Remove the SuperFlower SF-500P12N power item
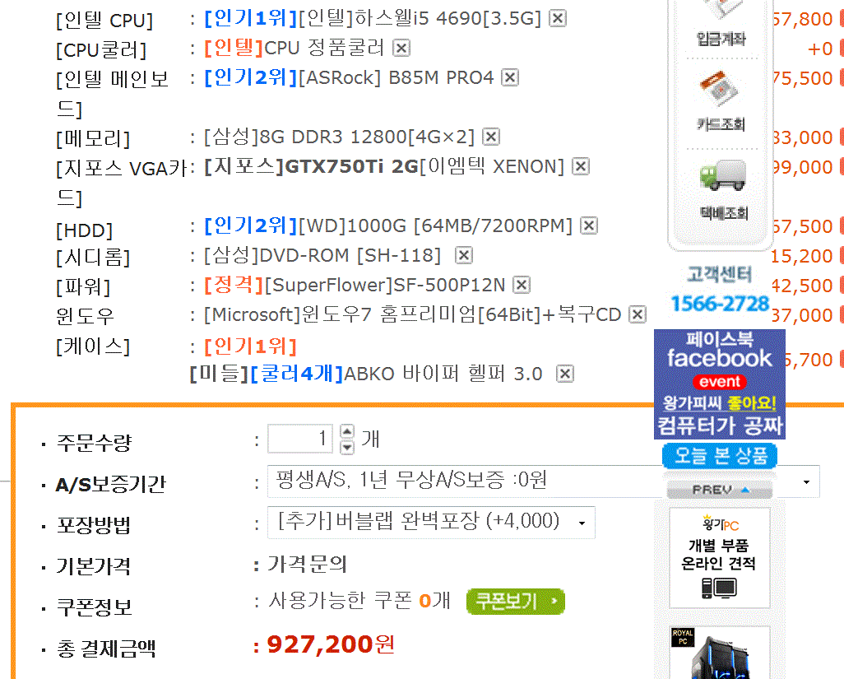This screenshot has width=844, height=679. (x=521, y=285)
